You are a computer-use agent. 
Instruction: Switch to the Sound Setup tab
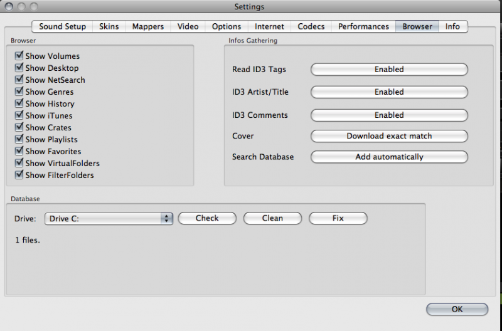coord(62,26)
